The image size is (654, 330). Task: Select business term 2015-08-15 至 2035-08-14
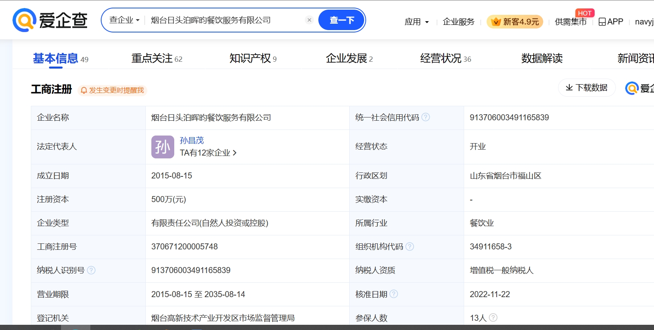tap(198, 294)
